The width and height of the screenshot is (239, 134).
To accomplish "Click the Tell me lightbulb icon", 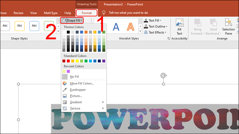I will point(104,13).
